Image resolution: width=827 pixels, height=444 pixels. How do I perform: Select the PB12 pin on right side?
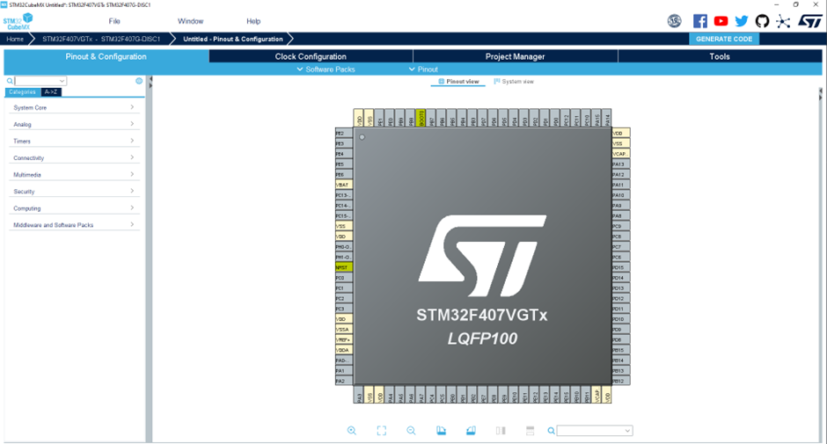click(x=620, y=381)
